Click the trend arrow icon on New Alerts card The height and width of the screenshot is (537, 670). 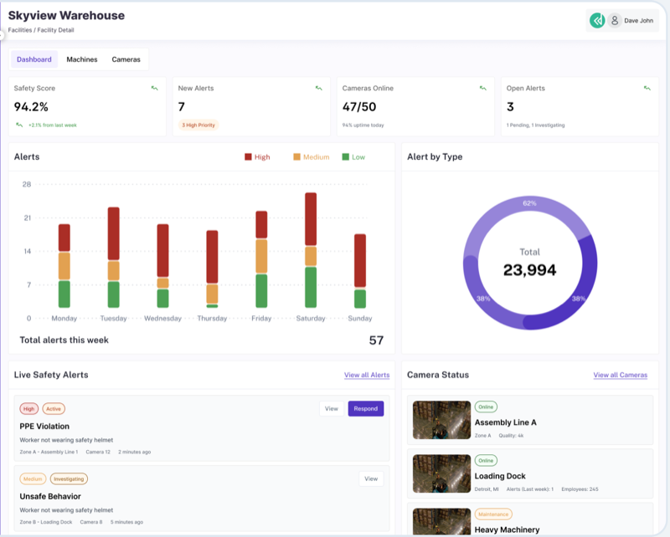point(318,88)
